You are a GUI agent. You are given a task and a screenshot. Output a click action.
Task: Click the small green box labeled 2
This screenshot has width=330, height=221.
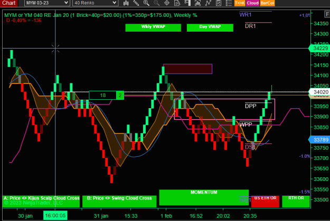tap(120, 95)
